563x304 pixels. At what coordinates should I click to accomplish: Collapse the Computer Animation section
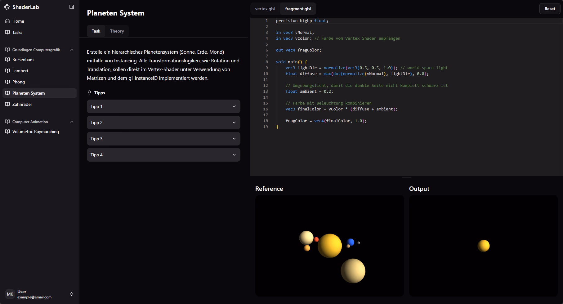[72, 122]
